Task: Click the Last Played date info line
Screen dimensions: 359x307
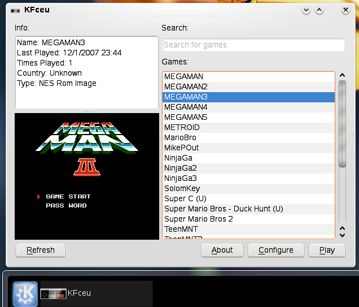Action: click(69, 53)
